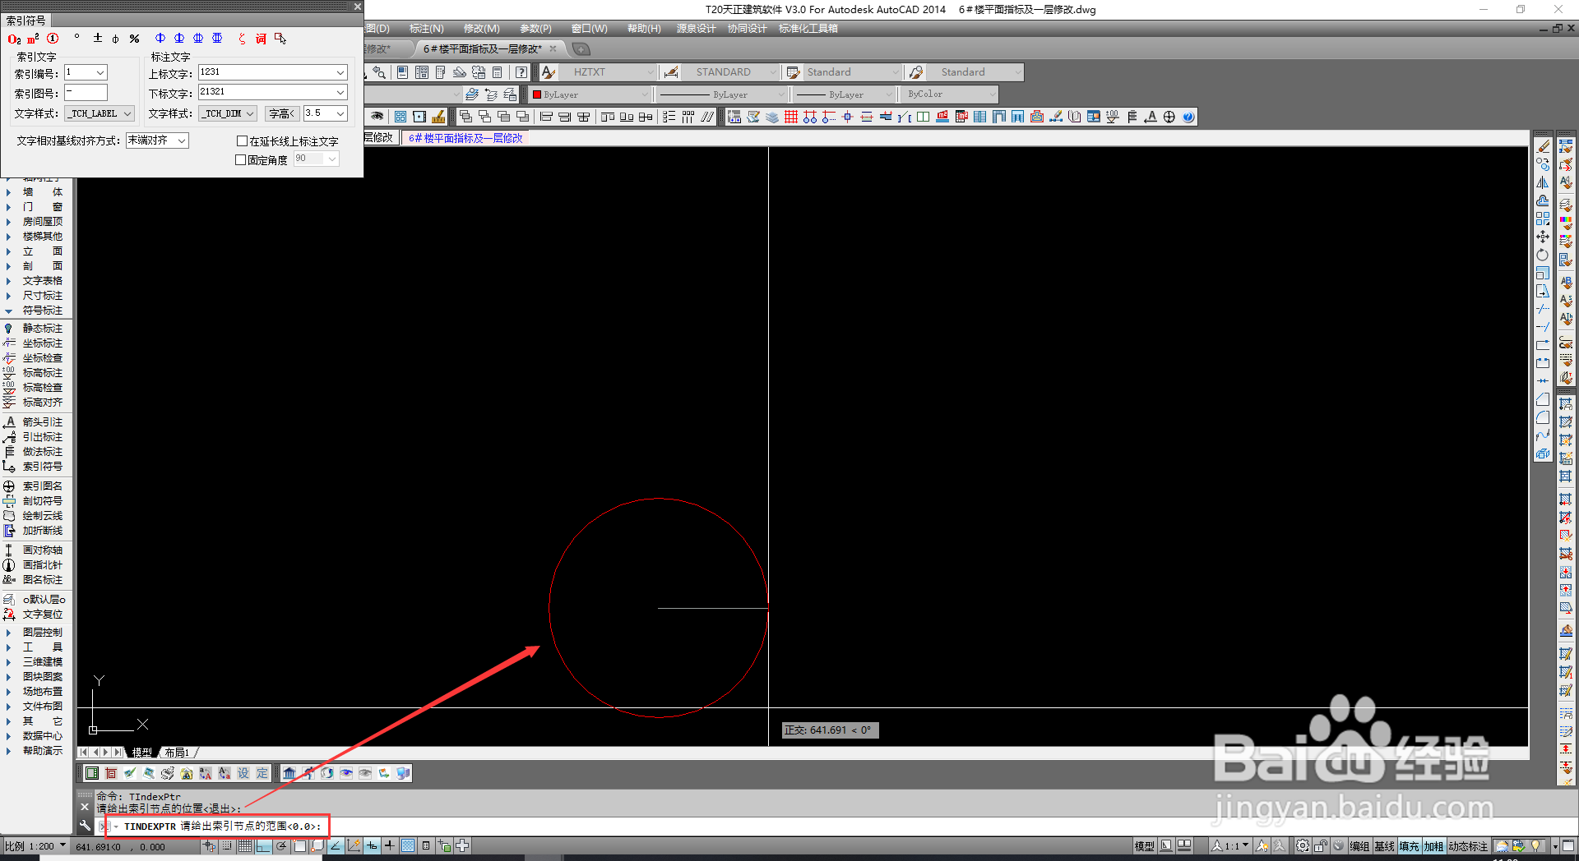Click 模型 button in status bar
This screenshot has height=861, width=1579.
[1144, 846]
